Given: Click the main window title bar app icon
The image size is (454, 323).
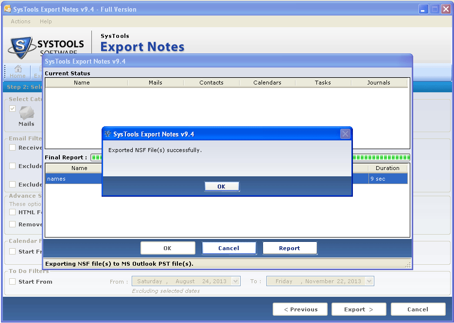Looking at the screenshot, I should (x=7, y=9).
